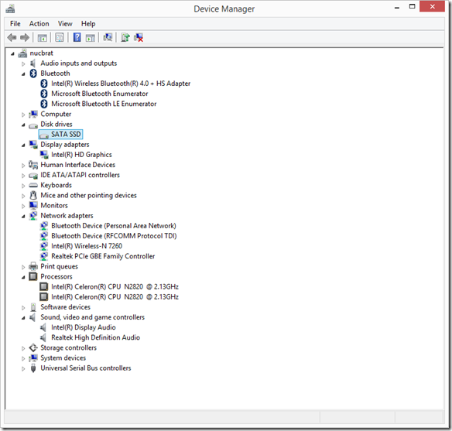Select Realtek PCIe GBE Family Controller
The image size is (452, 431).
[103, 256]
